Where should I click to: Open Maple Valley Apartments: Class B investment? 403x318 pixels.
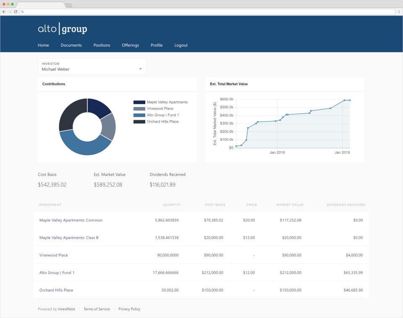point(69,238)
